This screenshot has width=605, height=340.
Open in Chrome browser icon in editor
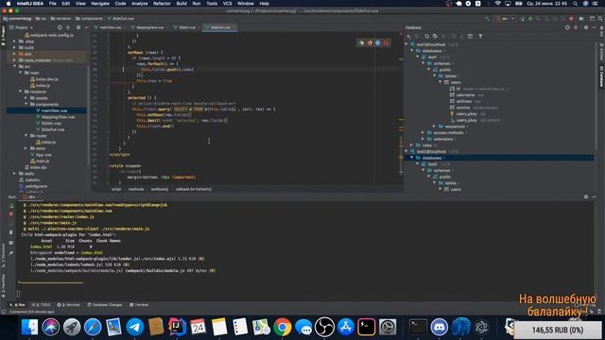click(361, 42)
